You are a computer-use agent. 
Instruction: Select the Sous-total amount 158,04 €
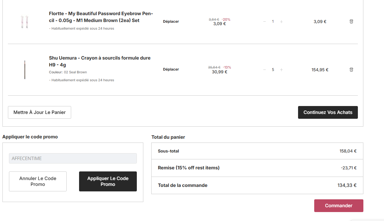(348, 151)
